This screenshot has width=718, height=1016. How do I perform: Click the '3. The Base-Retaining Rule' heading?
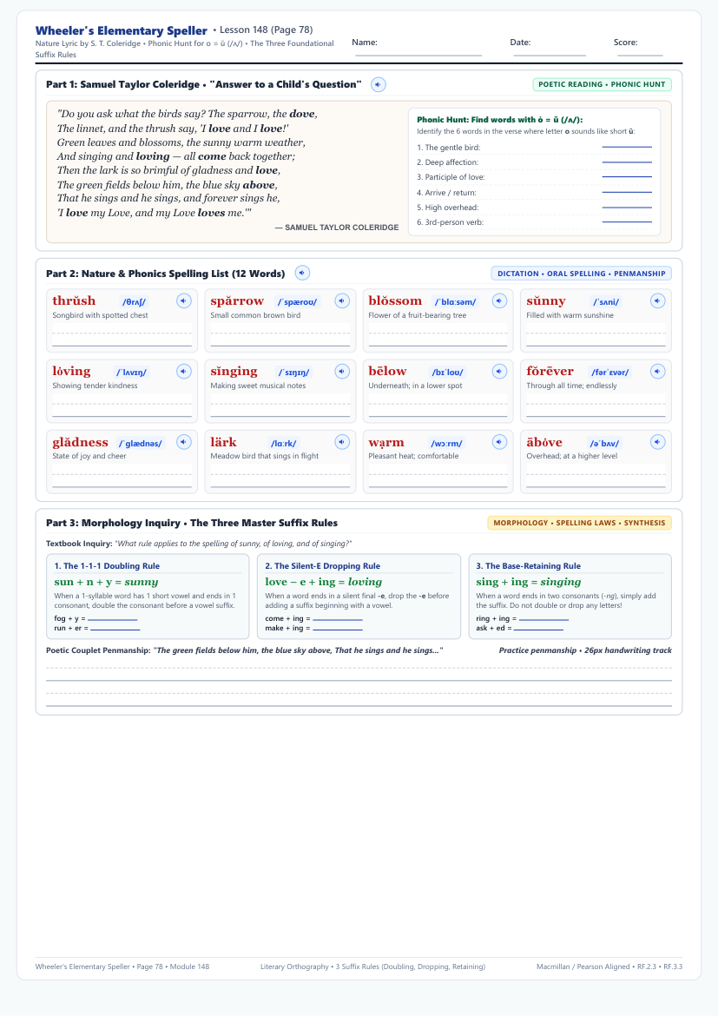point(529,565)
